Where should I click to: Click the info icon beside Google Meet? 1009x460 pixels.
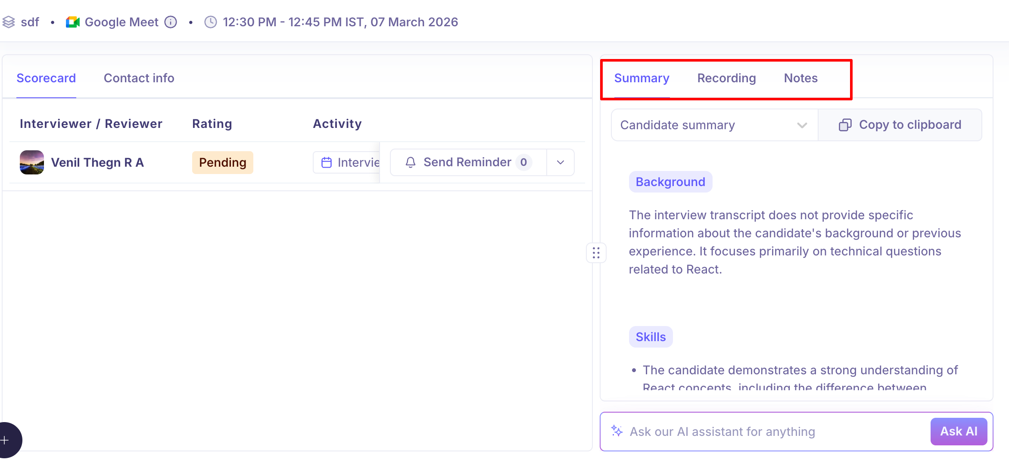click(171, 22)
